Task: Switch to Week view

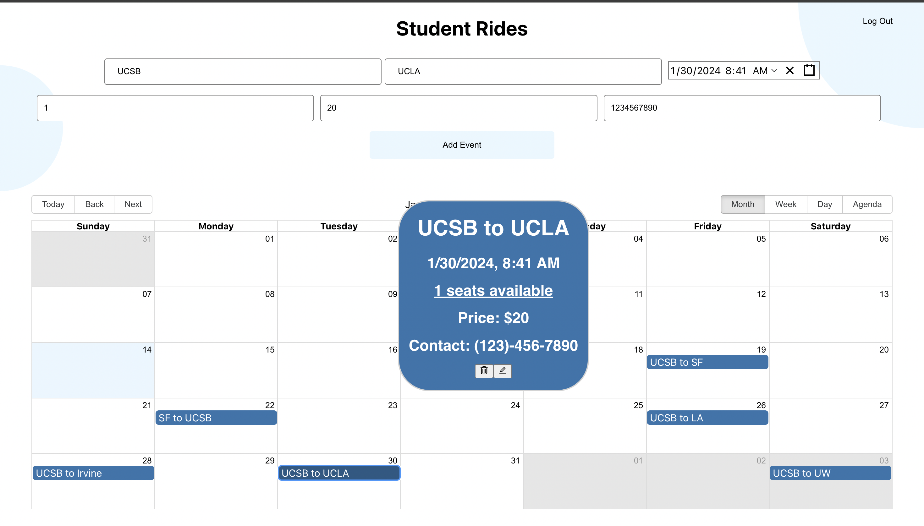Action: 786,205
